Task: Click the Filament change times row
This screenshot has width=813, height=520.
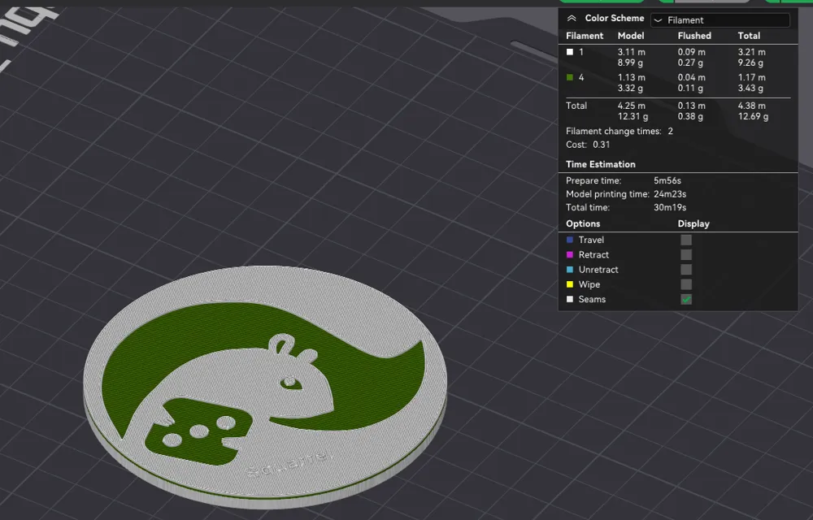Action: coord(619,132)
